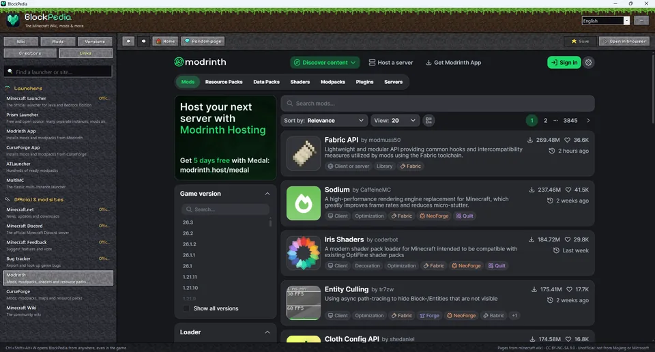Open the Shaders tab
This screenshot has width=655, height=352.
point(300,82)
